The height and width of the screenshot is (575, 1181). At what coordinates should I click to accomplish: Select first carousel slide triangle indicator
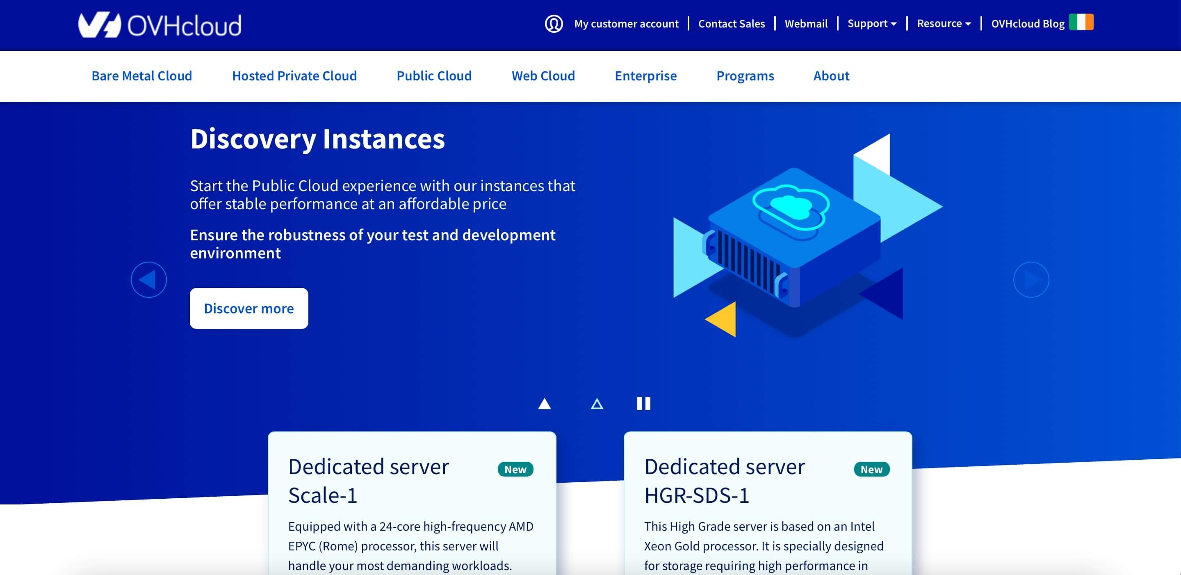pos(545,404)
